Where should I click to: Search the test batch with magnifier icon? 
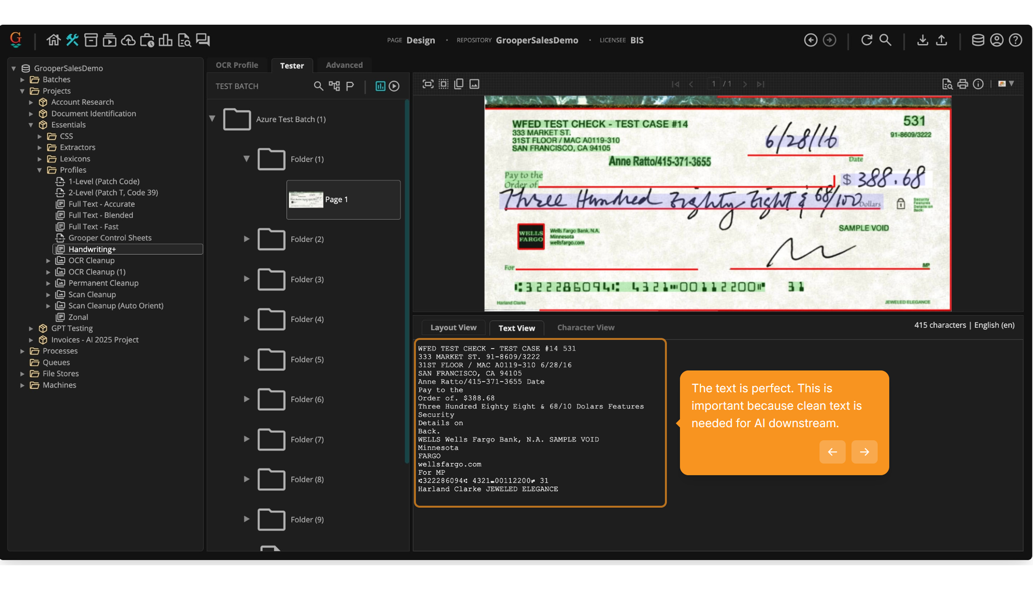point(318,86)
